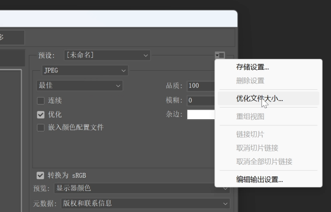Click the white 杂边 color swatch
The width and height of the screenshot is (331, 212).
pos(201,114)
